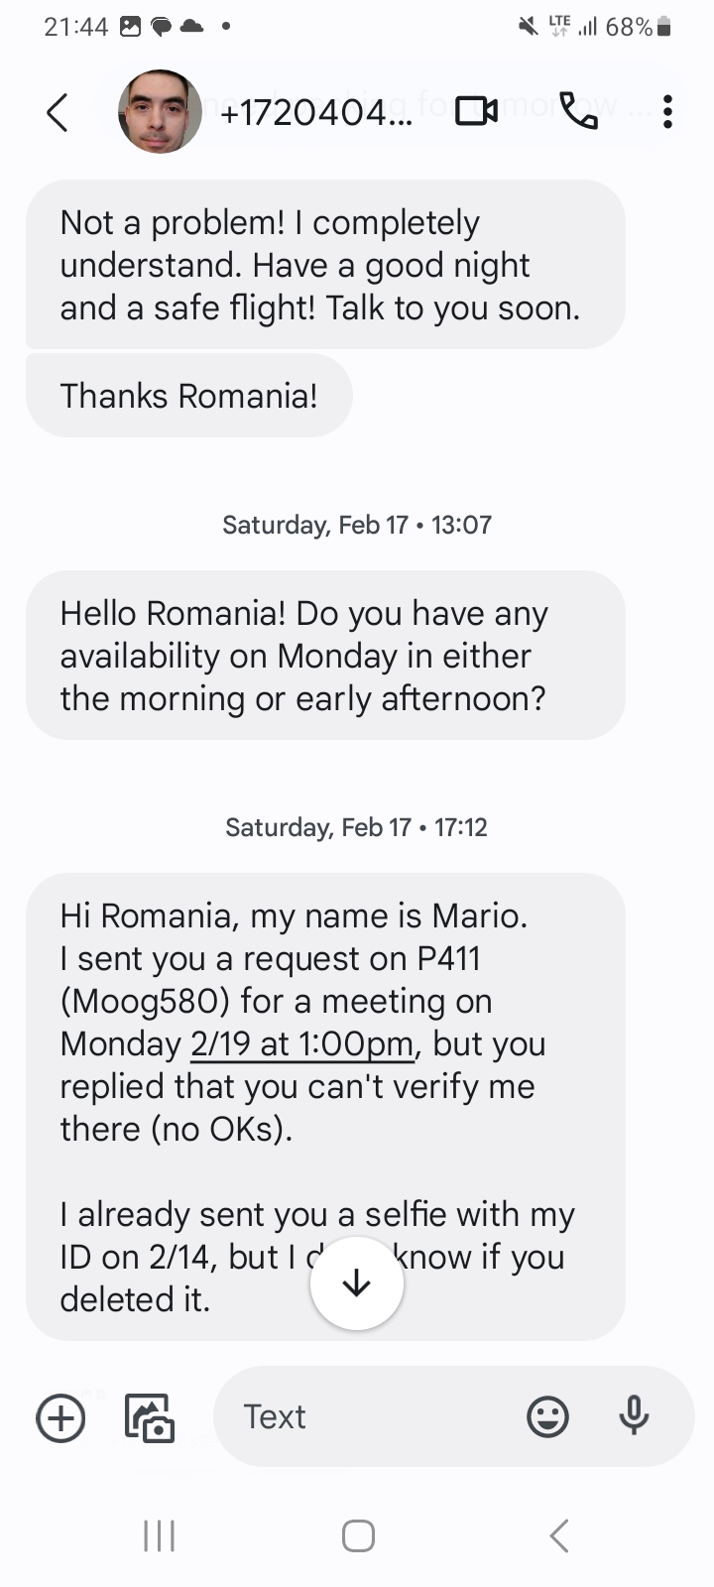Tap the phone call icon
Viewport: 714px width, 1587px height.
click(x=579, y=112)
